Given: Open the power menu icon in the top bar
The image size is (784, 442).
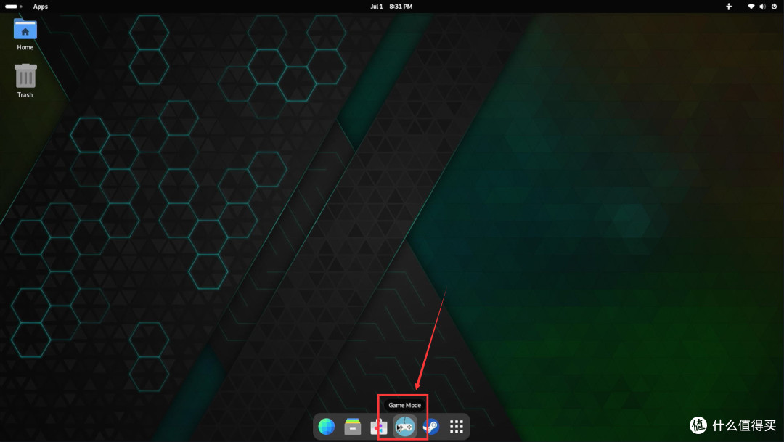Looking at the screenshot, I should (x=774, y=7).
